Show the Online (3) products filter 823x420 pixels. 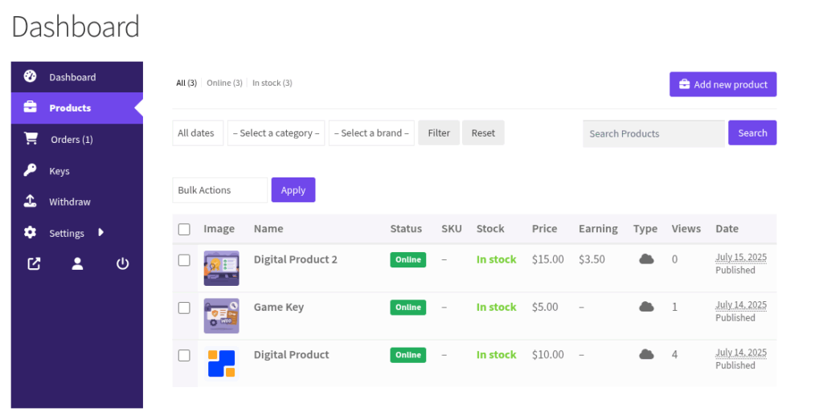point(225,83)
